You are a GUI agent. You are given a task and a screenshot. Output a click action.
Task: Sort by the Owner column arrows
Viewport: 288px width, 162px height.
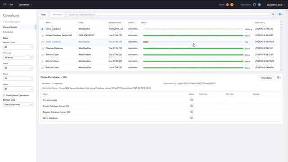[x=135, y=23]
